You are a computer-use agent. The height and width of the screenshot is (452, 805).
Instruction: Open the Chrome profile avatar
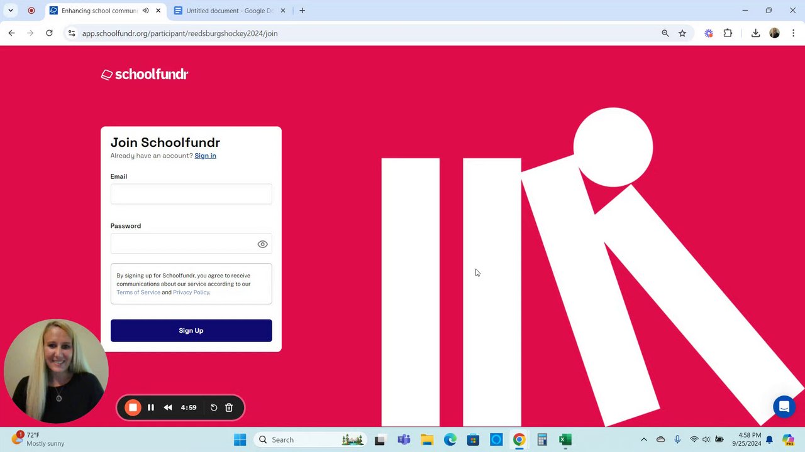775,33
